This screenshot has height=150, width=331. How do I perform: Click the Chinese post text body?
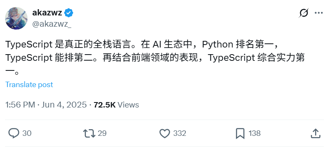[x=155, y=58]
